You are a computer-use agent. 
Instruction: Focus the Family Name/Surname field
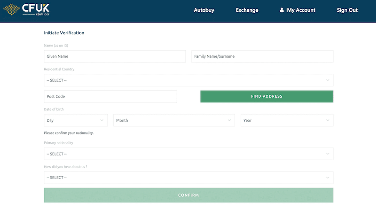click(262, 56)
